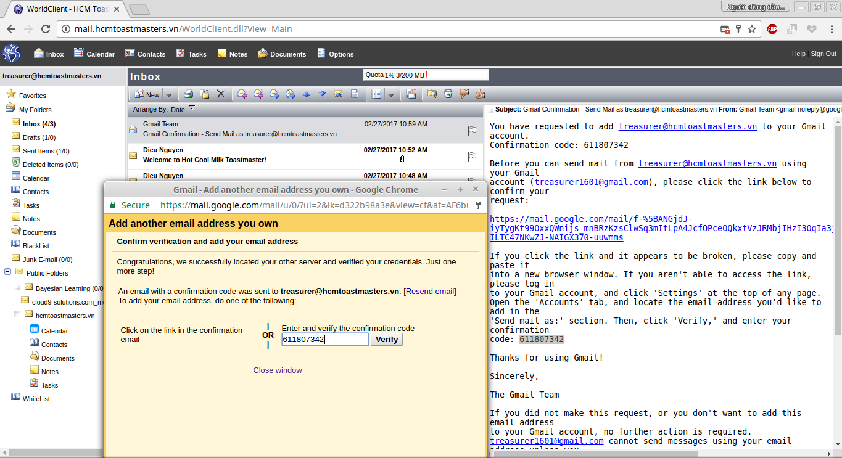Open the New message dropdown arrow
The image size is (842, 458).
point(169,95)
